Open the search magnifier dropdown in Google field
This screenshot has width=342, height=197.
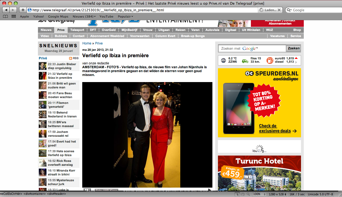coord(290,10)
